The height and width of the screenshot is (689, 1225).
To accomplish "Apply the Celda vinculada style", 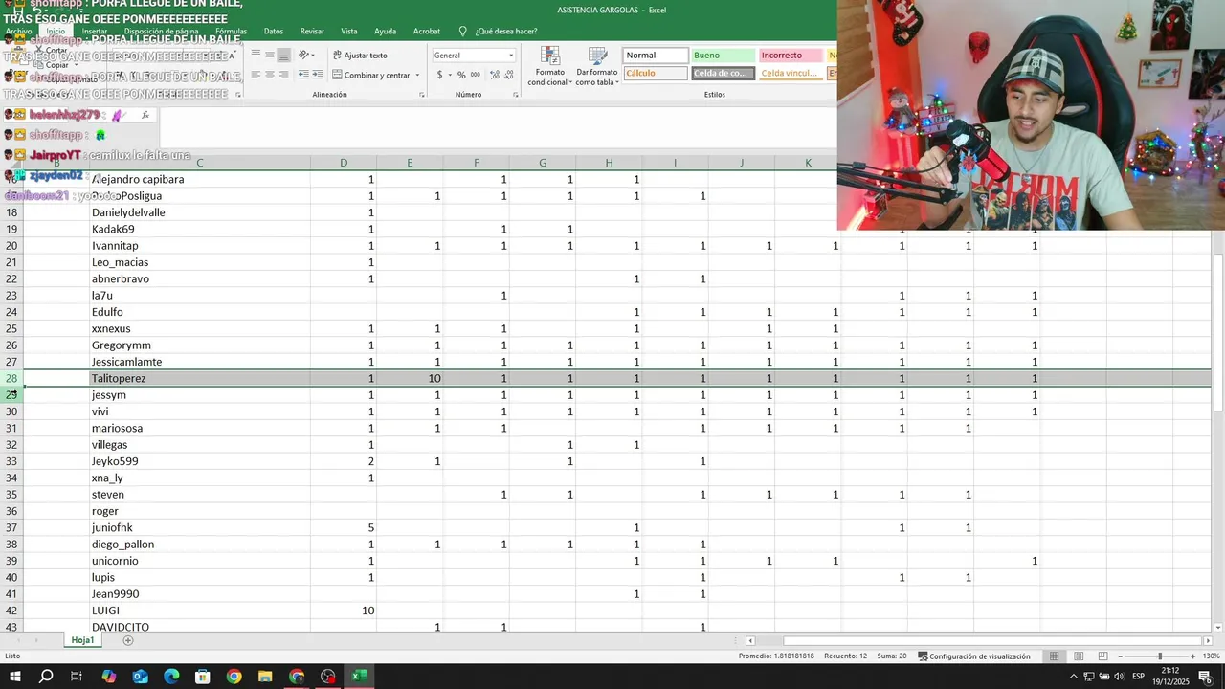I will coord(791,73).
